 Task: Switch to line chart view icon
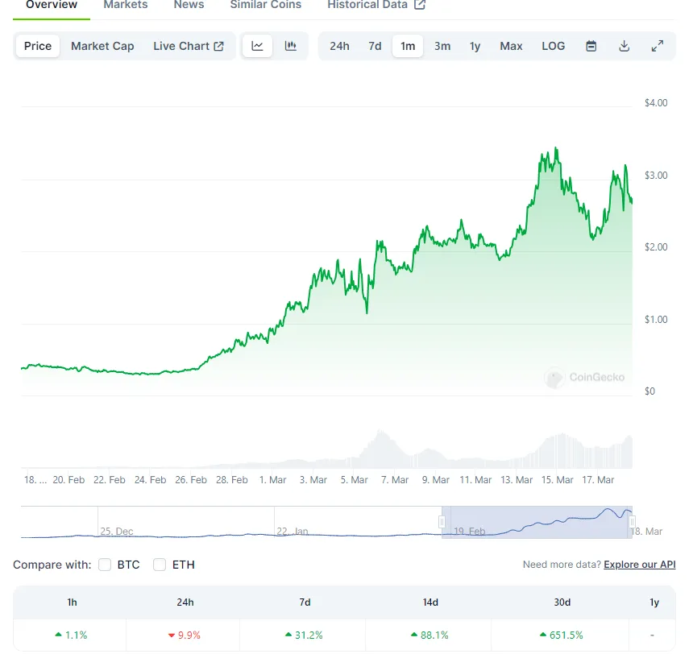[257, 46]
